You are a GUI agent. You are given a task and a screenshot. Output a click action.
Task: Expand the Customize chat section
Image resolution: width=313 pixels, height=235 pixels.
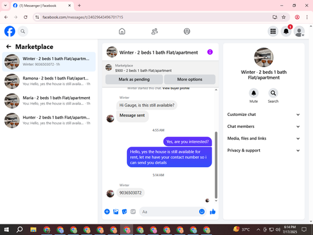click(264, 115)
